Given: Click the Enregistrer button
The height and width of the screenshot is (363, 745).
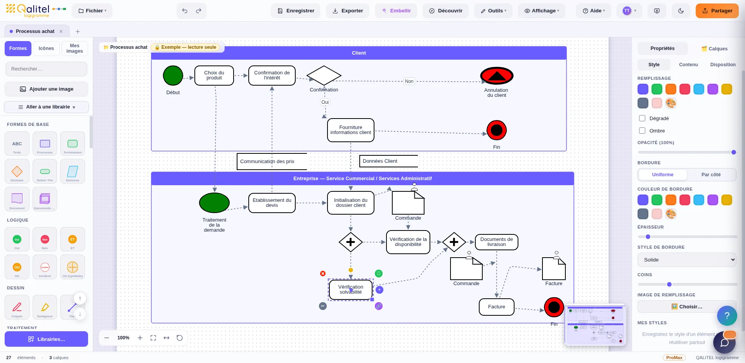Looking at the screenshot, I should pos(296,11).
